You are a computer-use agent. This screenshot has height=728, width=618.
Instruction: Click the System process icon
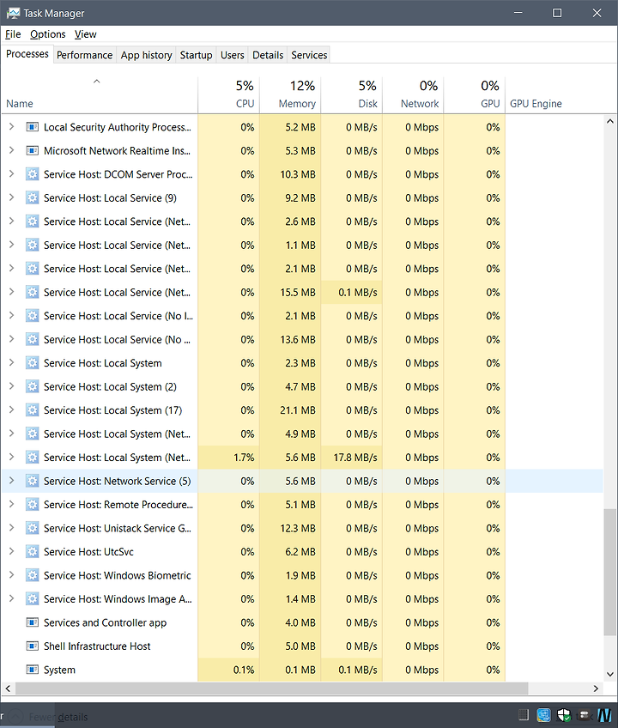coord(32,670)
